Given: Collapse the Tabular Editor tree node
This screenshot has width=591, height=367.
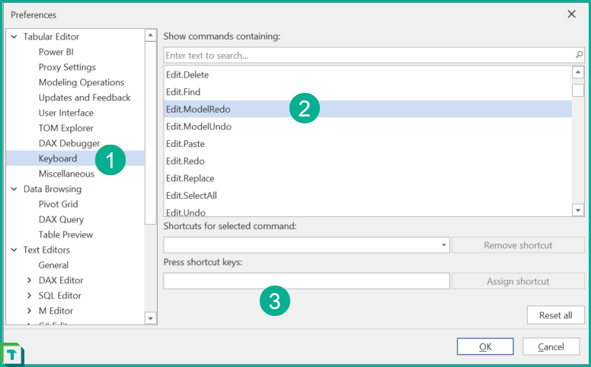Looking at the screenshot, I should click(x=14, y=37).
